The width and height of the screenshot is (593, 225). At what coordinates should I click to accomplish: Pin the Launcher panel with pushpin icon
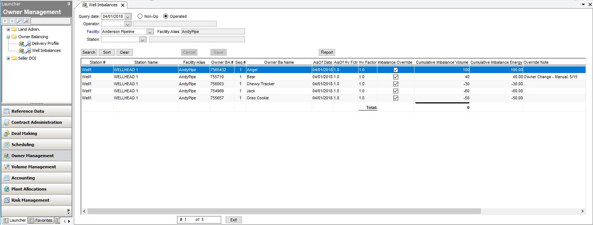(x=69, y=4)
